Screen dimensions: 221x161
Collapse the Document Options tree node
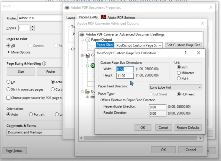click(x=82, y=92)
